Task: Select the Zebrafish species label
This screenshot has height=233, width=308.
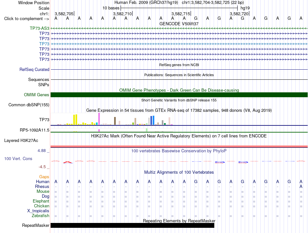Action: point(41,216)
